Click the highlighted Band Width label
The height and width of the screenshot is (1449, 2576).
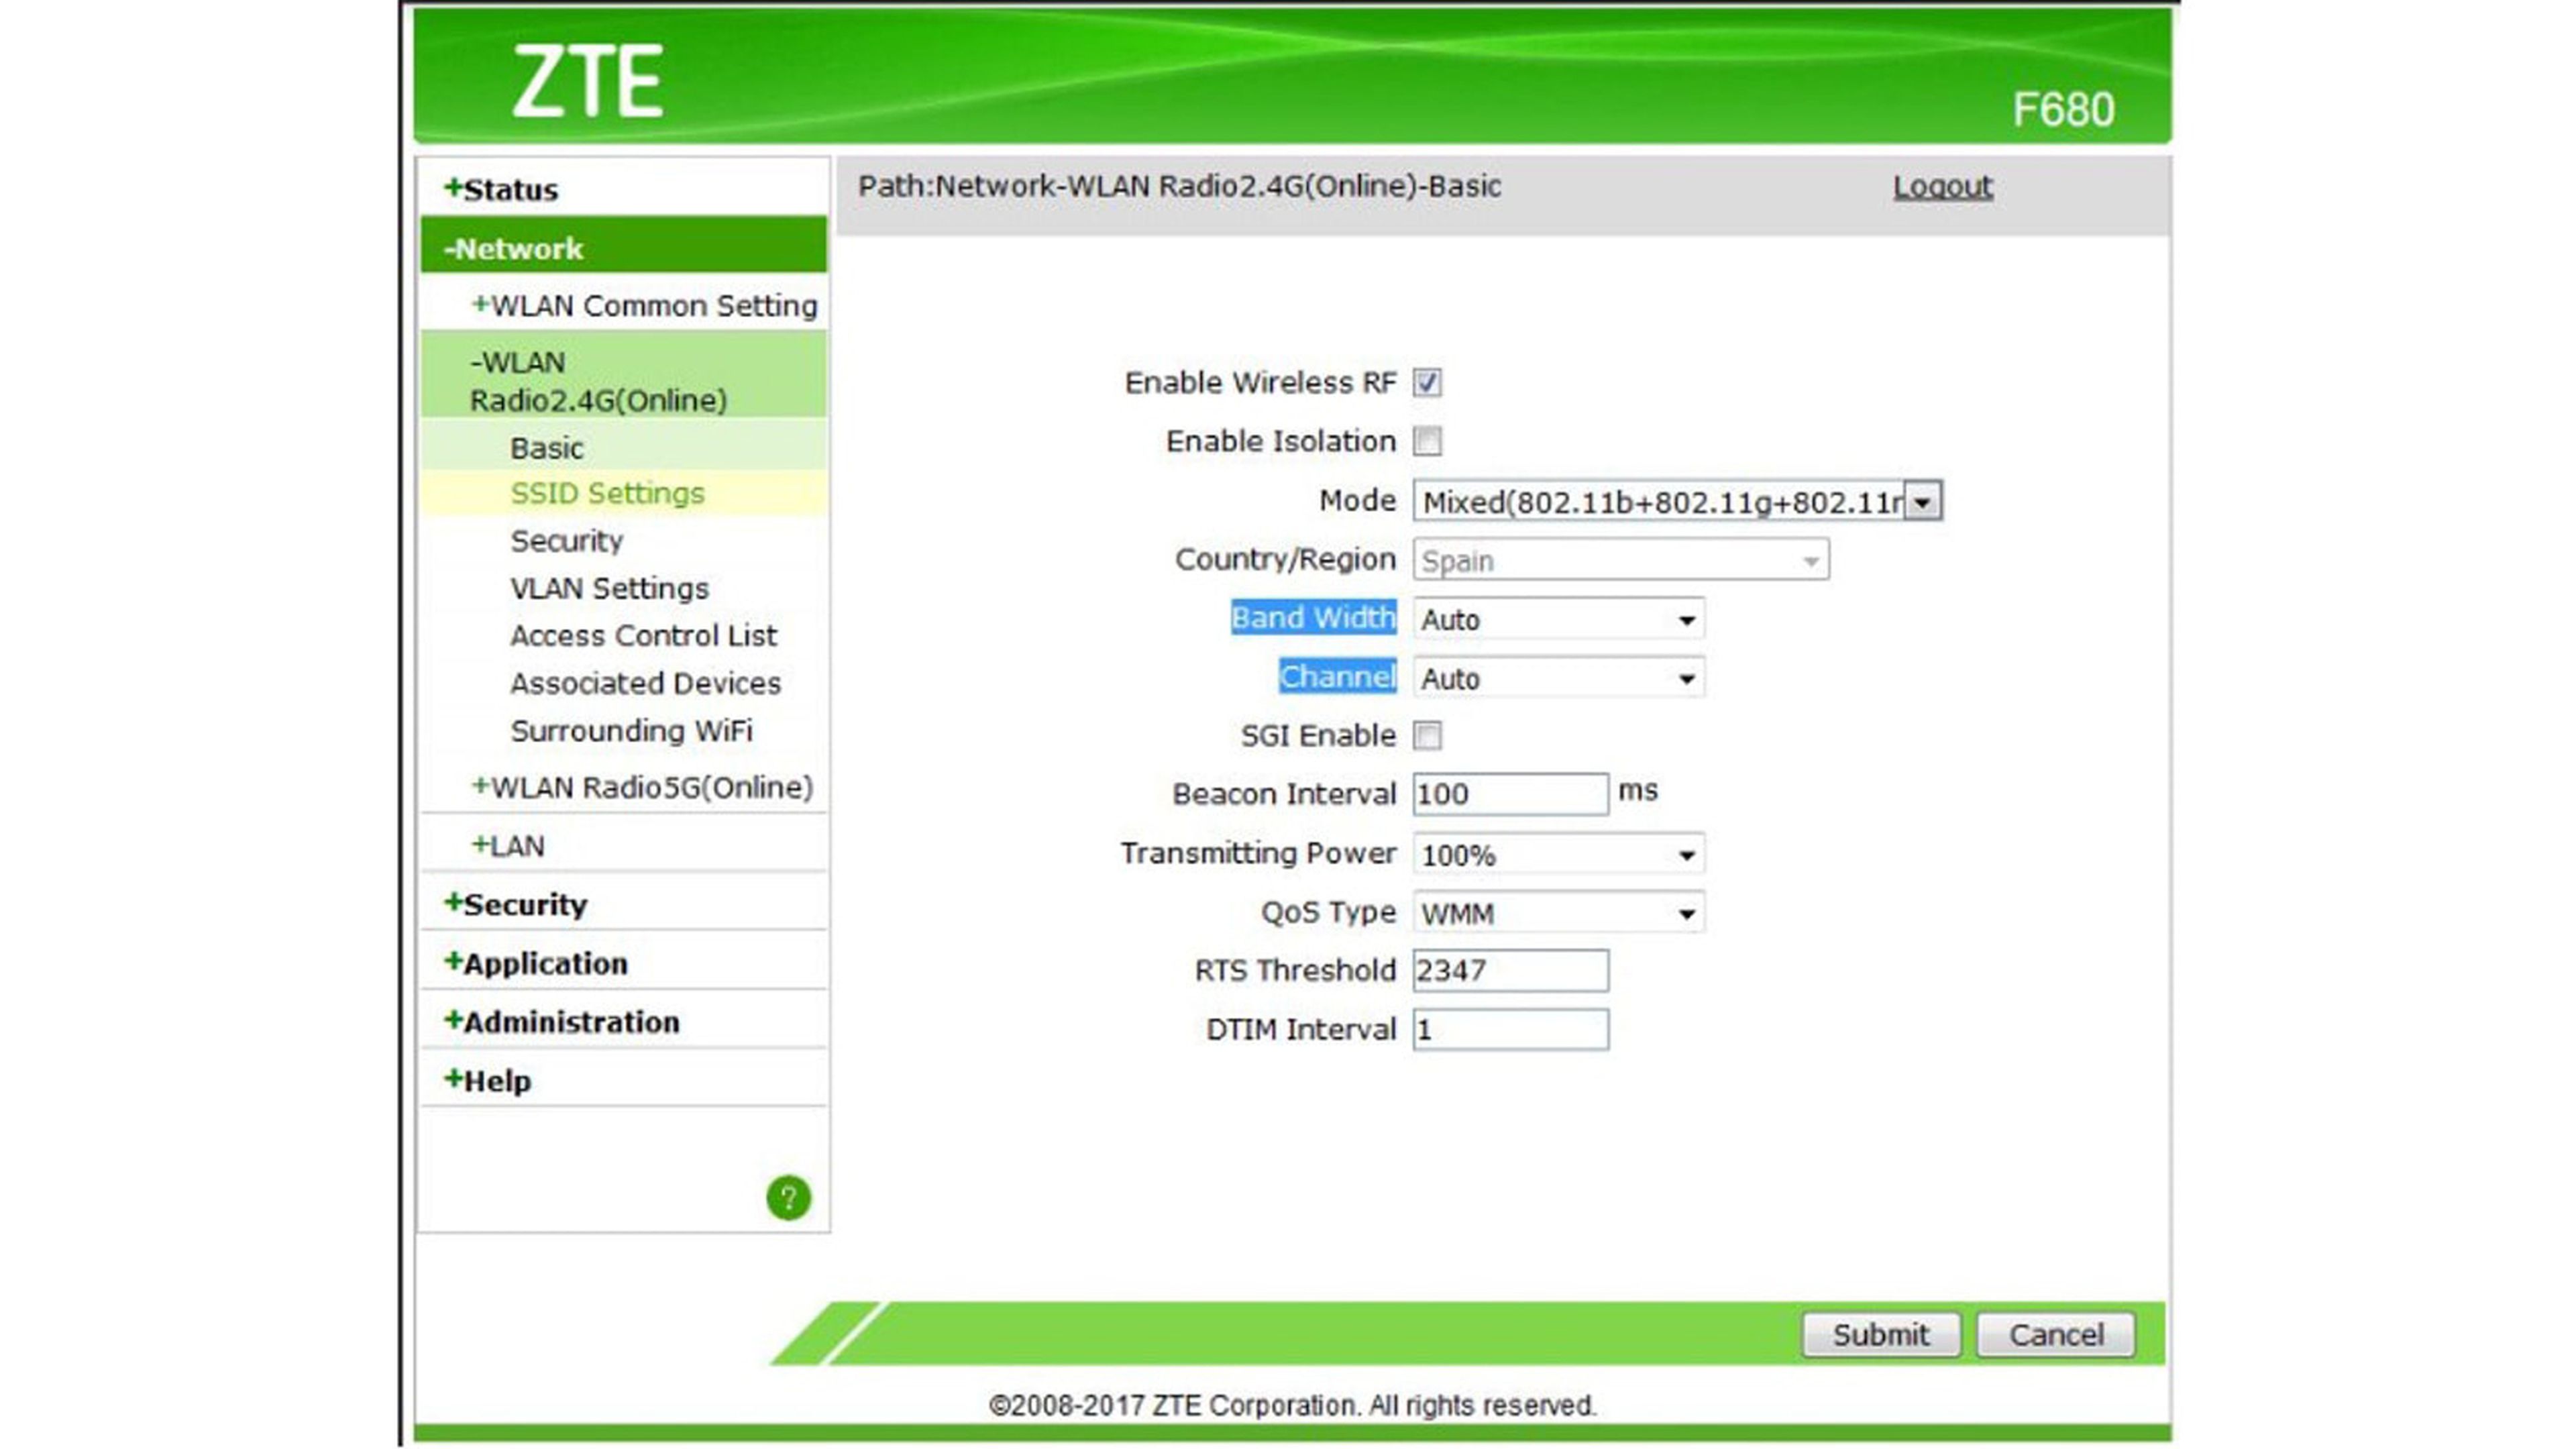click(1313, 618)
